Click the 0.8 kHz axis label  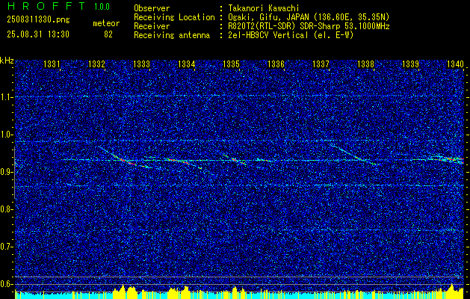tap(6, 209)
